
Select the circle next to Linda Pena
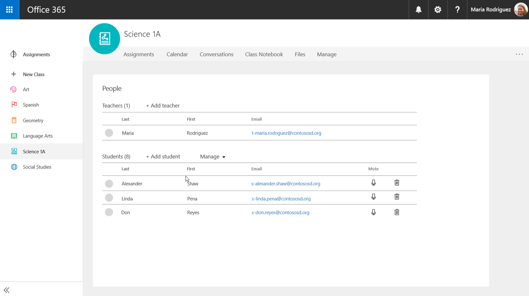[109, 198]
